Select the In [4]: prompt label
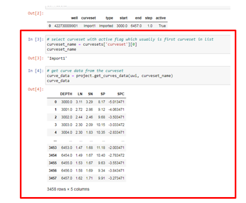Screen dimensions: 246x203 [35, 71]
